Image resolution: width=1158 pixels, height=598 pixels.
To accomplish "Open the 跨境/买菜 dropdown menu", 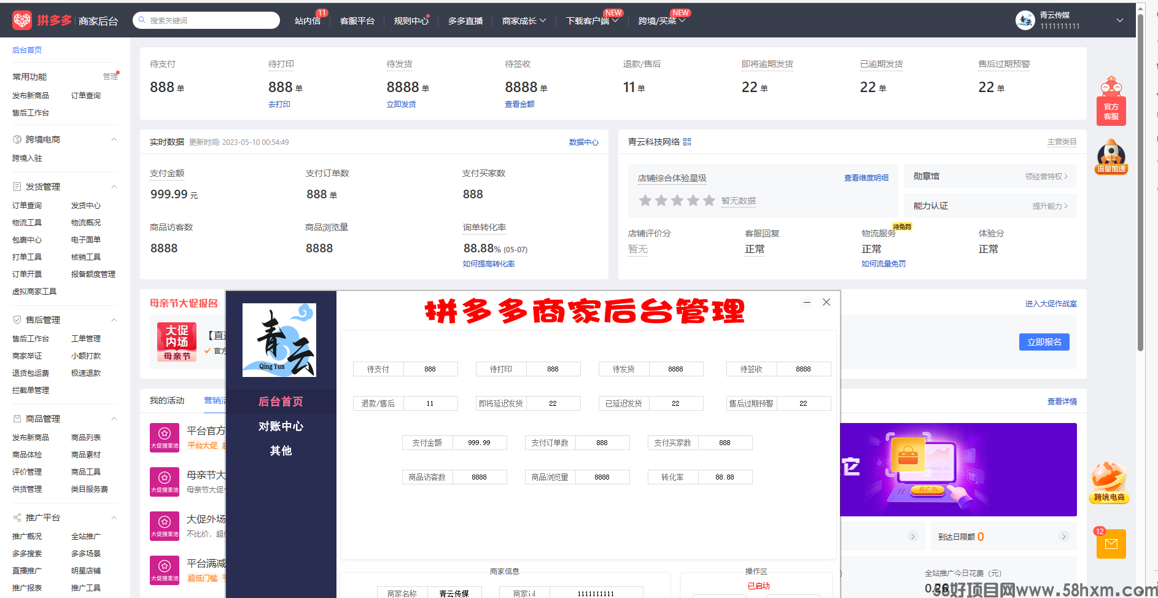I will [x=661, y=21].
